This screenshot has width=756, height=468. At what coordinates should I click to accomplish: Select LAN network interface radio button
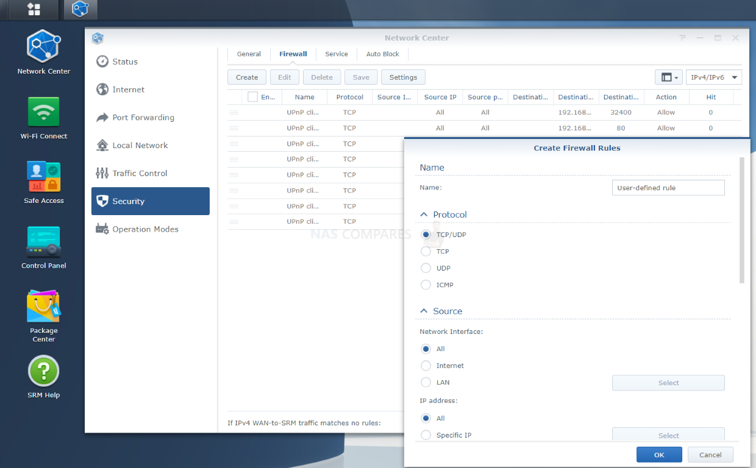pyautogui.click(x=426, y=382)
